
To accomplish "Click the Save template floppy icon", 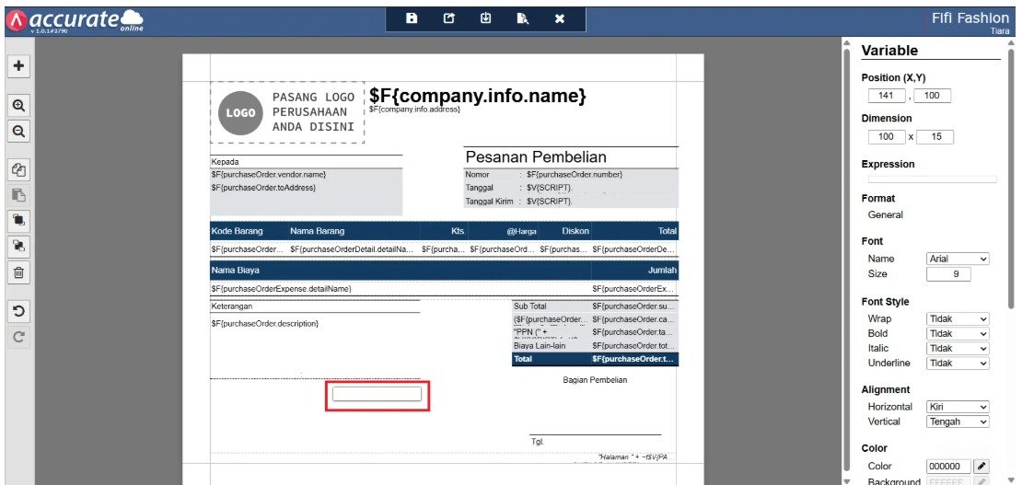I will [x=412, y=19].
